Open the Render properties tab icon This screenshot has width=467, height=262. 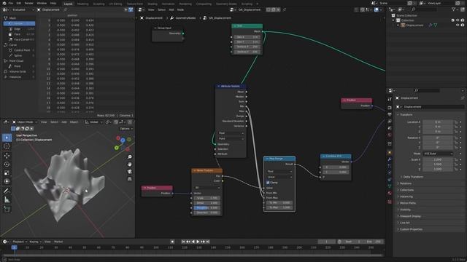point(390,108)
